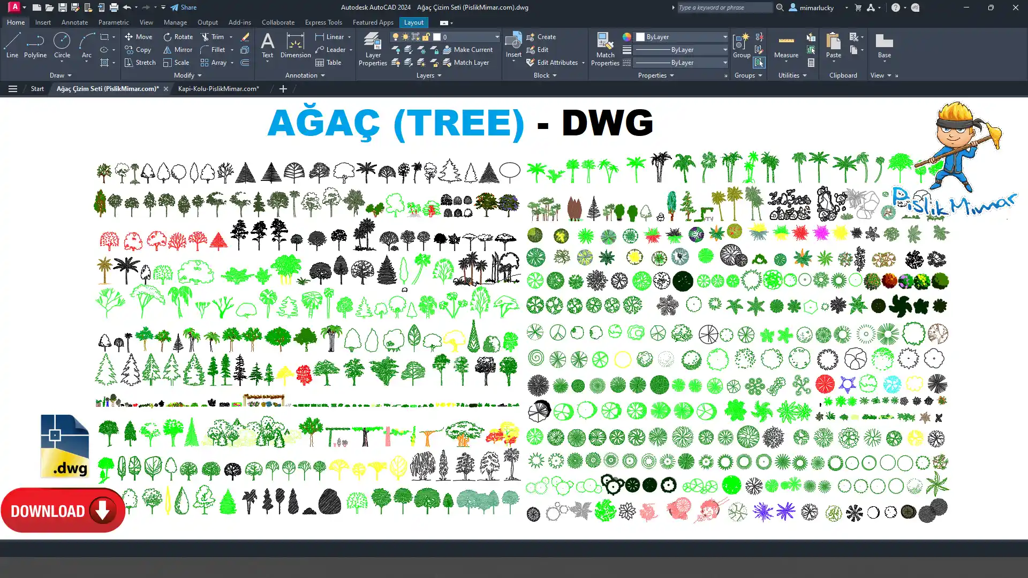Select the Circle tool
The image size is (1028, 578).
62,45
